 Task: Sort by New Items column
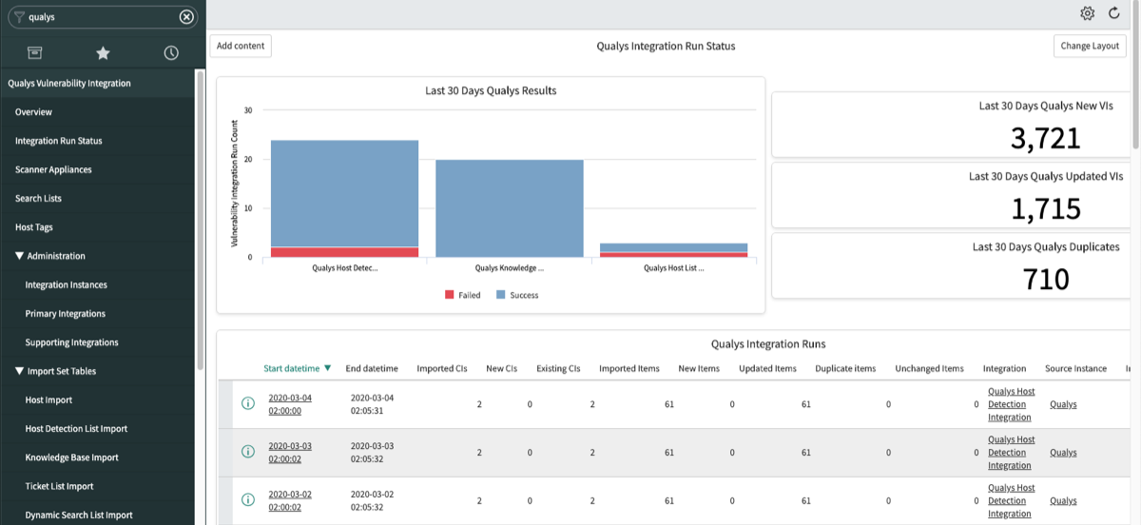pos(699,368)
